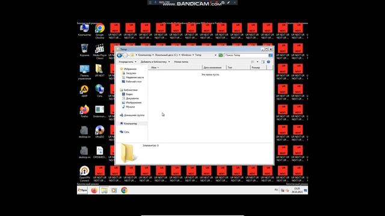The width and height of the screenshot is (385, 216).
Task: Click the Show desktop button at the taskbar end
Action: (x=306, y=190)
